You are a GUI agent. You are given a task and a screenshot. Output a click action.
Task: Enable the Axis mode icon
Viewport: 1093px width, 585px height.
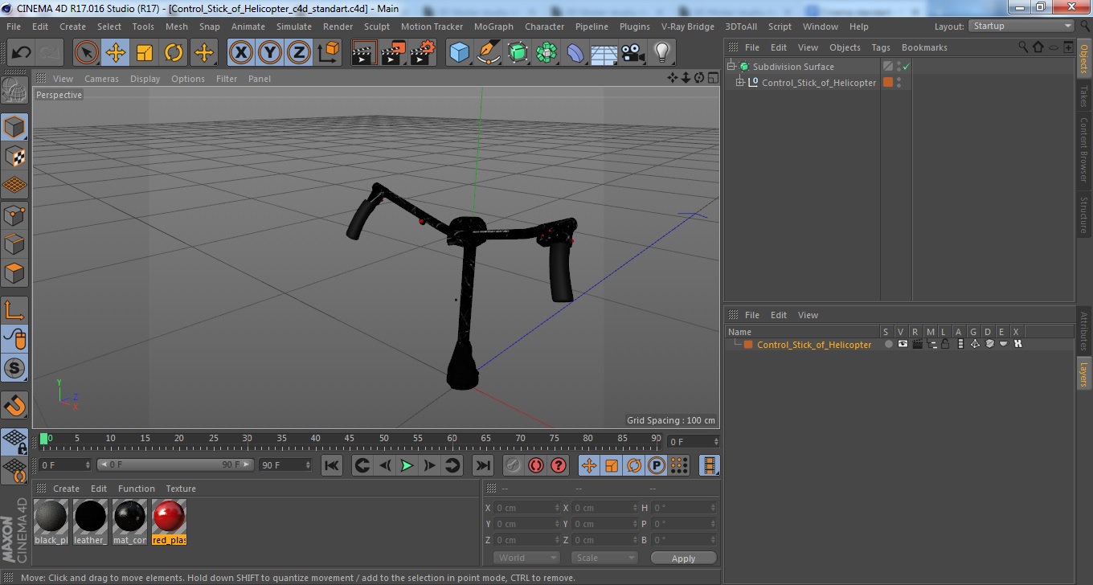click(14, 309)
